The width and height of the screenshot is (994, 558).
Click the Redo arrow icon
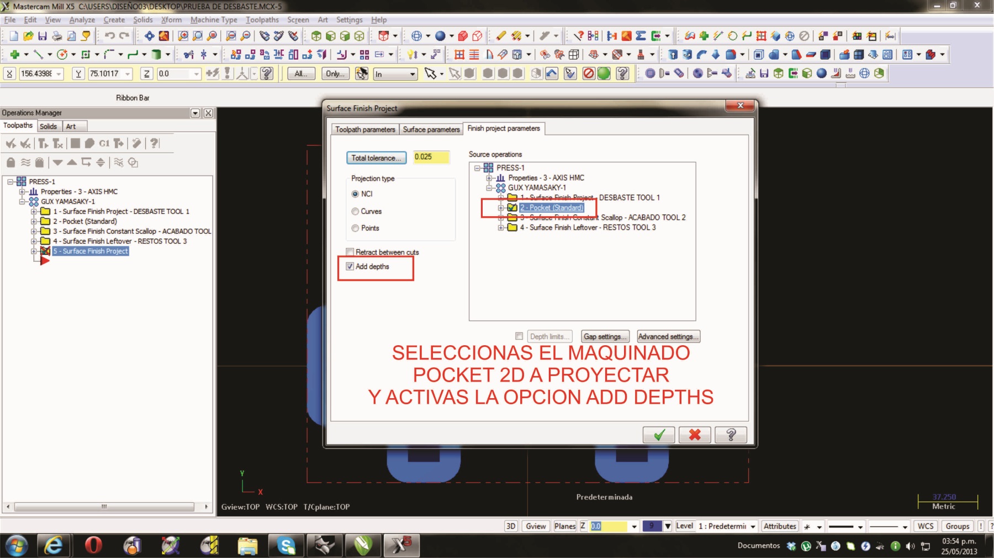pos(124,36)
